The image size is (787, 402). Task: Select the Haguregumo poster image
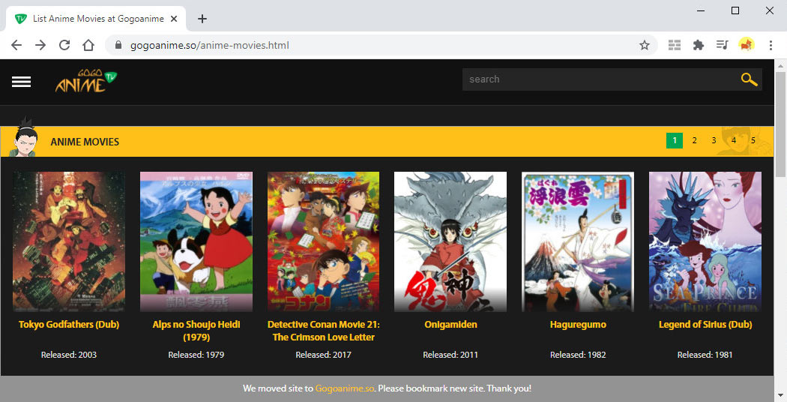pos(577,241)
